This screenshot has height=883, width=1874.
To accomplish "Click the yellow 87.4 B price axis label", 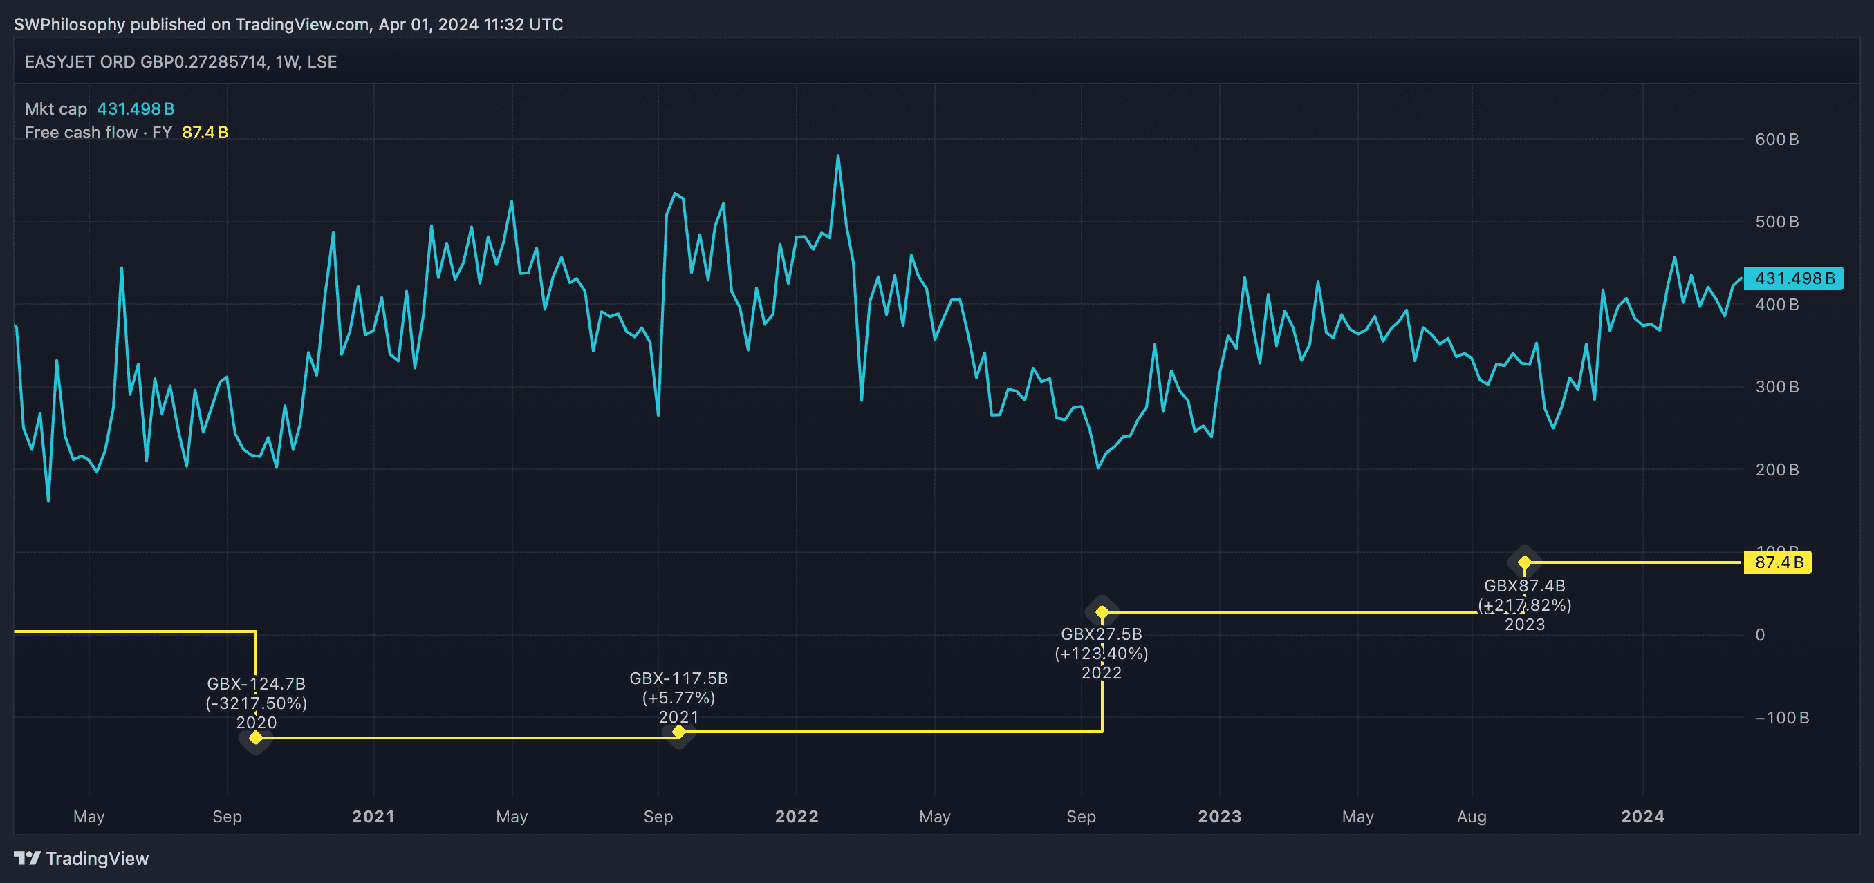I will coord(1778,562).
